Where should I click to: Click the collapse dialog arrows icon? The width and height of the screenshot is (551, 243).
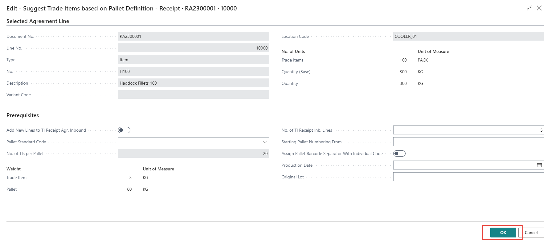[x=529, y=8]
